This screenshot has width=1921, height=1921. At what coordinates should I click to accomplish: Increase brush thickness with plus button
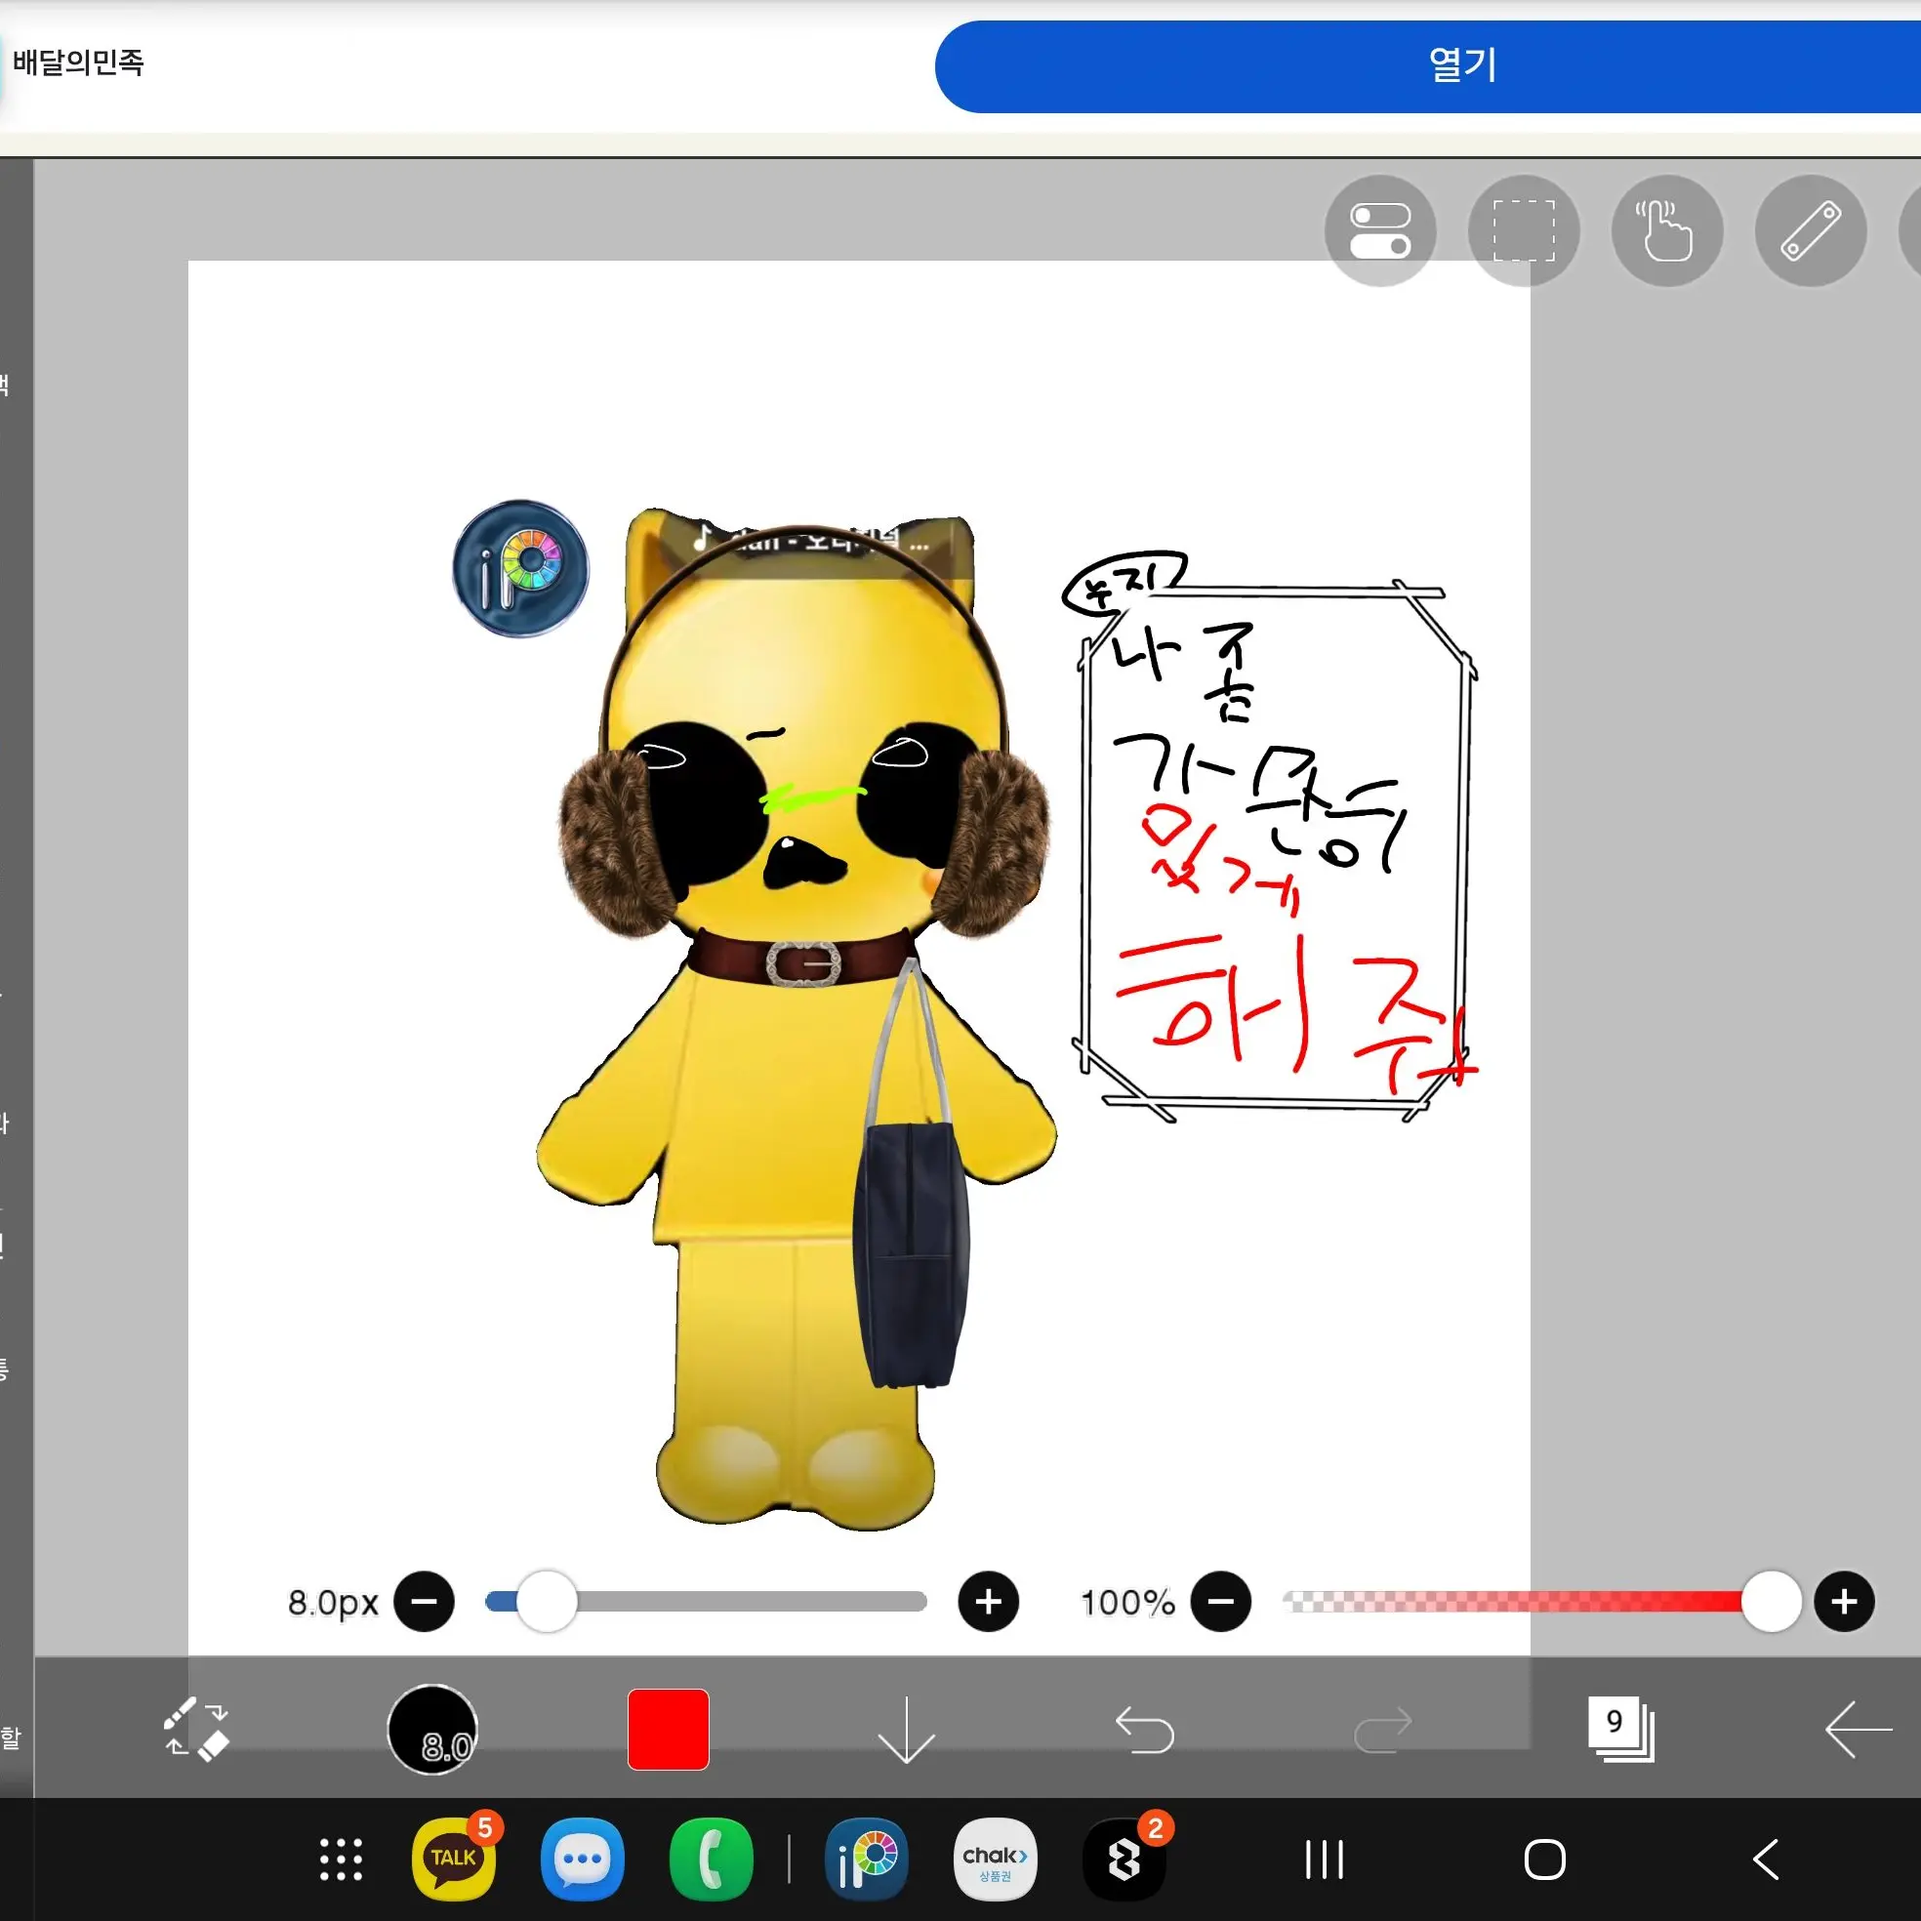(989, 1602)
